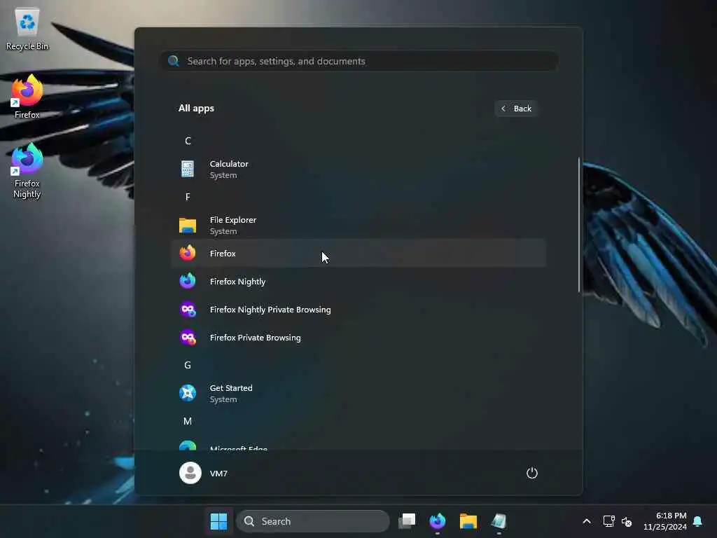Select the Firefox Nightly desktop shortcut

click(x=27, y=171)
